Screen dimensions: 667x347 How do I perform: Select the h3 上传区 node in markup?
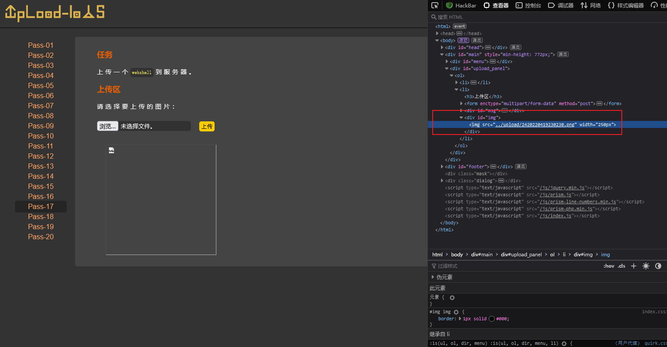coord(483,96)
